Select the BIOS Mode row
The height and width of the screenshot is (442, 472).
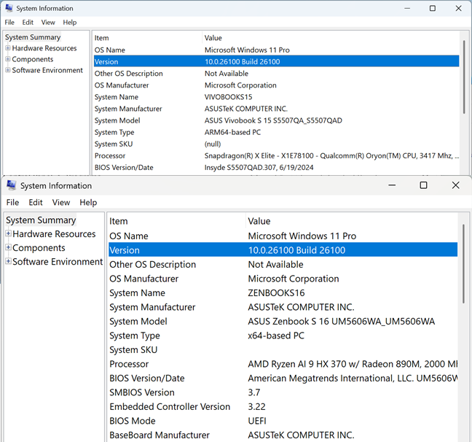[283, 421]
